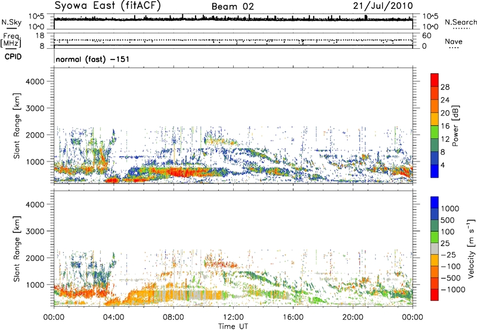Select the "16:00" time tick label

pyautogui.click(x=293, y=317)
